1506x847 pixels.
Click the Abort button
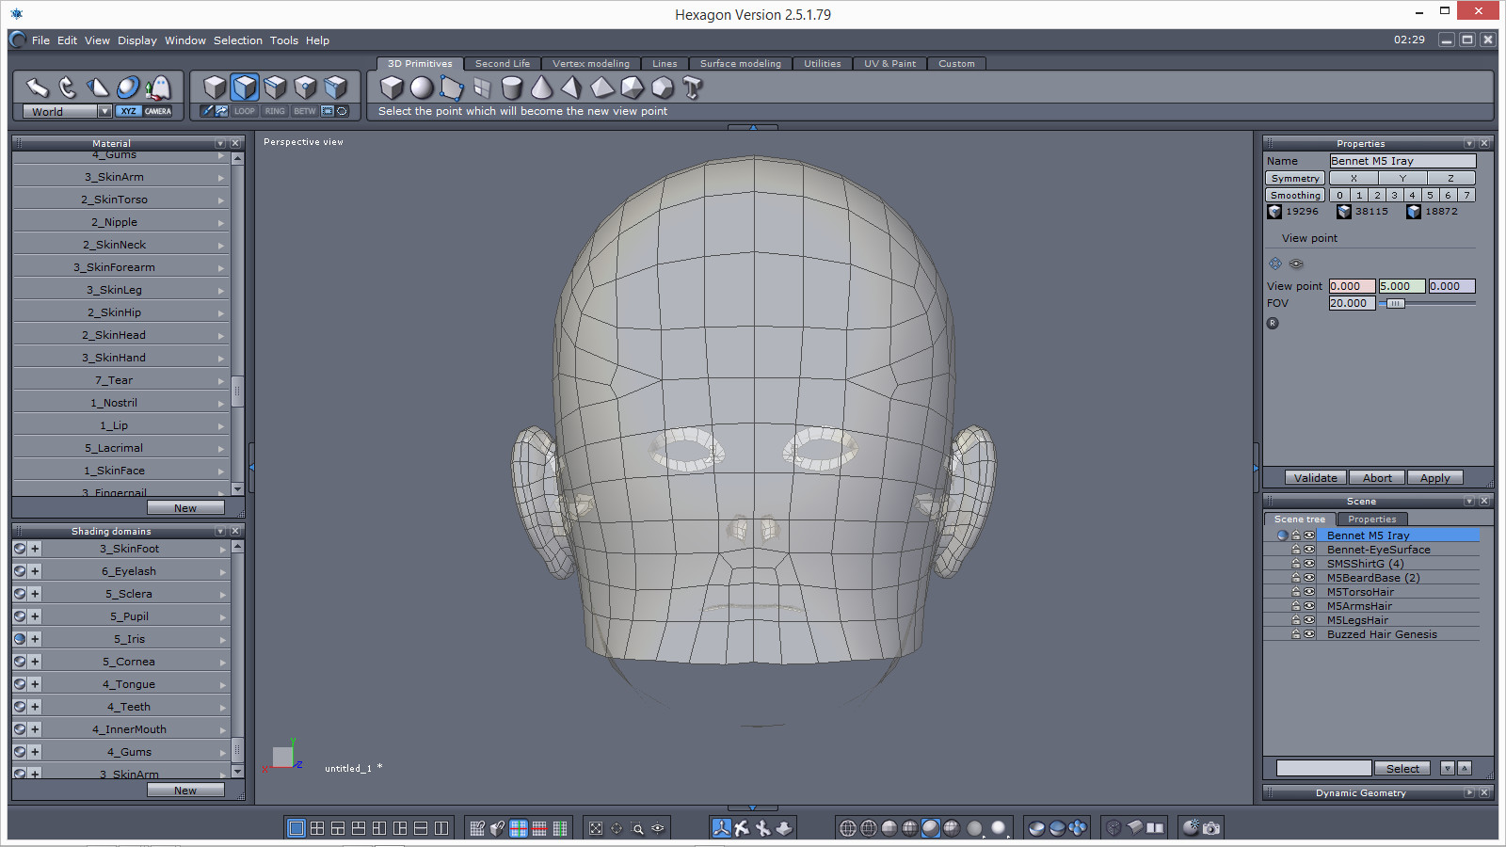pos(1377,478)
